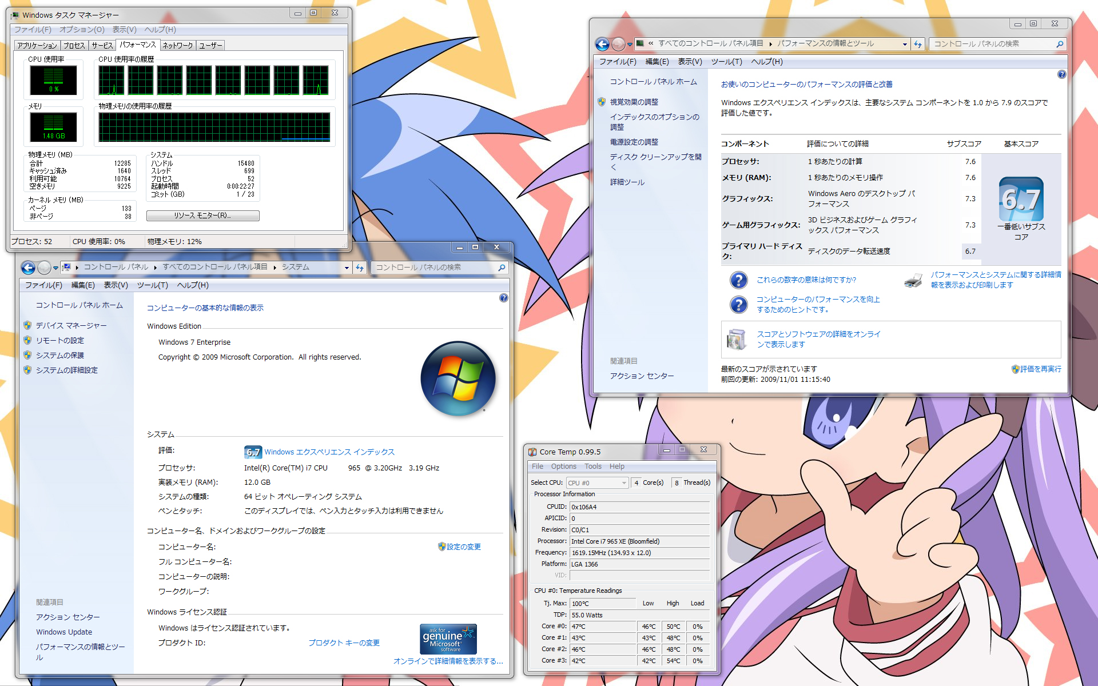Click the genuine Microsoft software badge
This screenshot has height=686, width=1098.
coord(448,639)
